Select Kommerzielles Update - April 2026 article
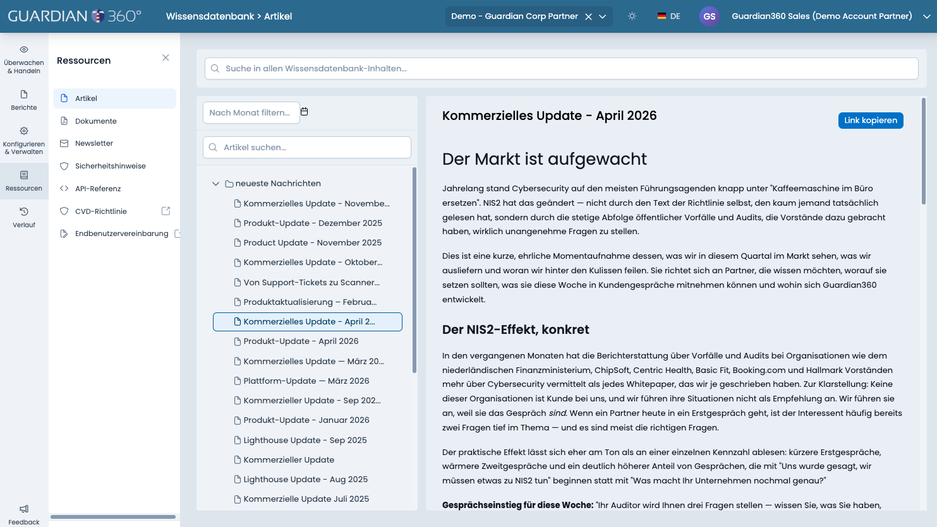This screenshot has width=937, height=527. pyautogui.click(x=308, y=322)
